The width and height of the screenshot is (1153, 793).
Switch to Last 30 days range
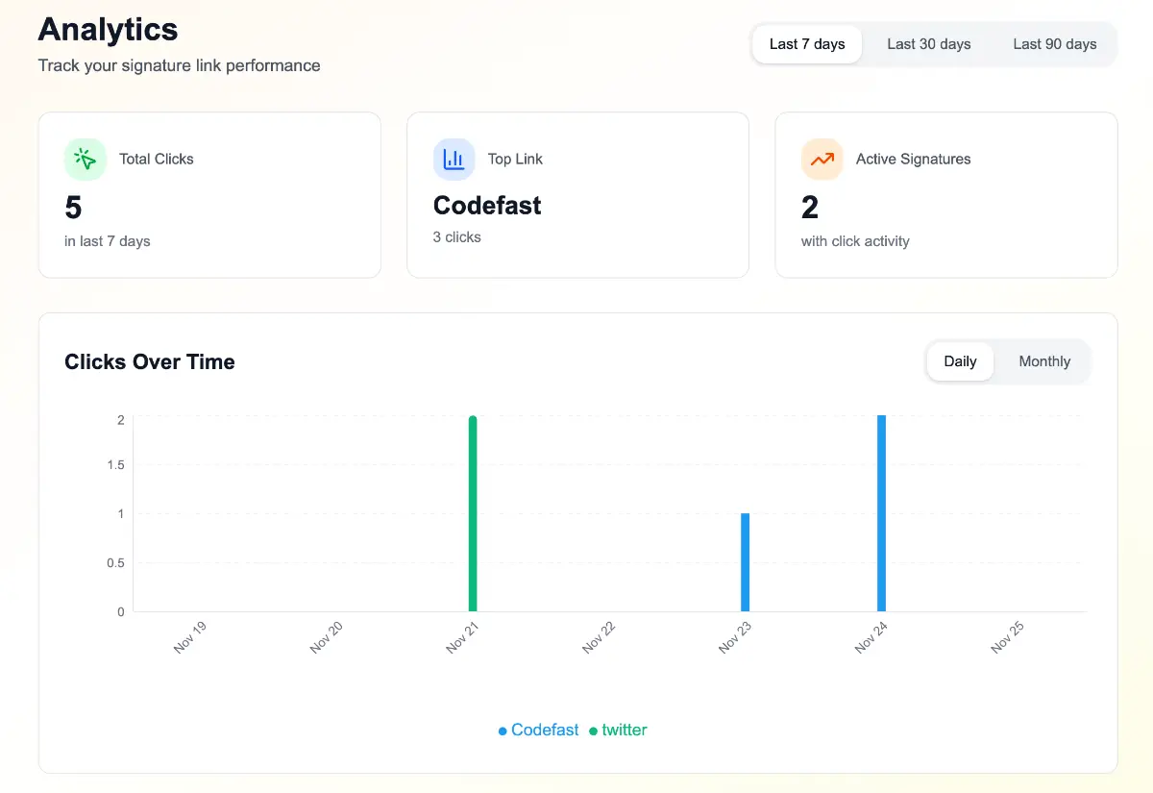click(x=928, y=44)
